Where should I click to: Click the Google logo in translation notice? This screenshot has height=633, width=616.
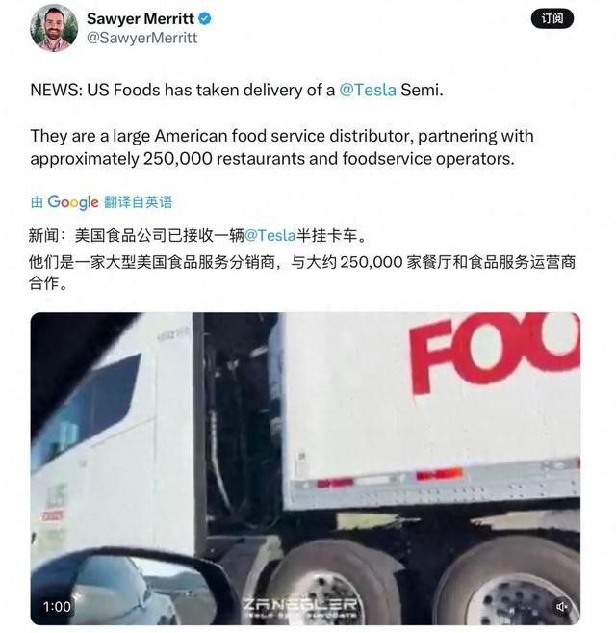(x=72, y=202)
